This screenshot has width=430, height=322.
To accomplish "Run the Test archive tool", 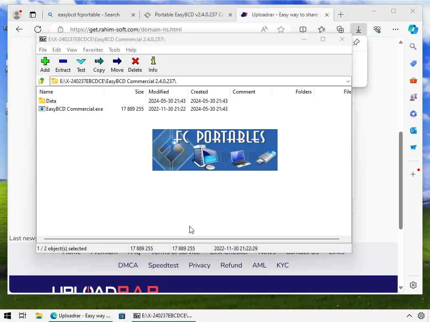I will coord(81,65).
